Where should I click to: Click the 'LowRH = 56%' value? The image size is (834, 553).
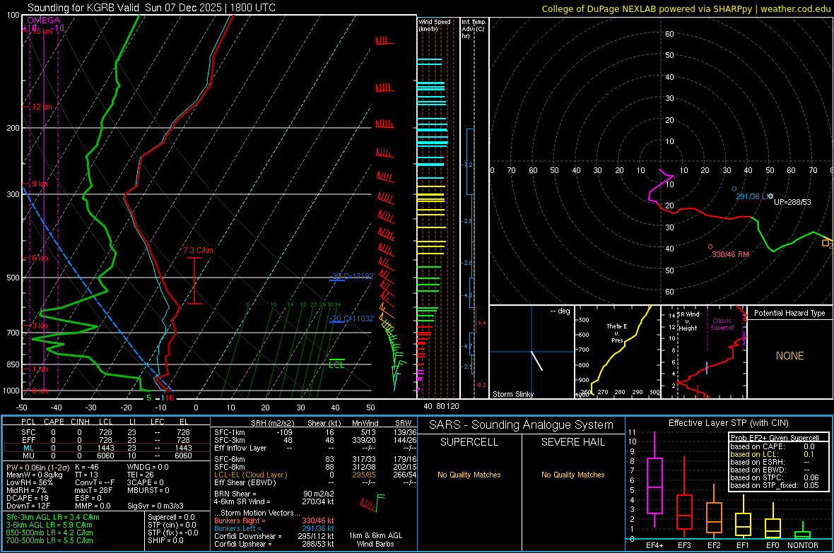(30, 483)
